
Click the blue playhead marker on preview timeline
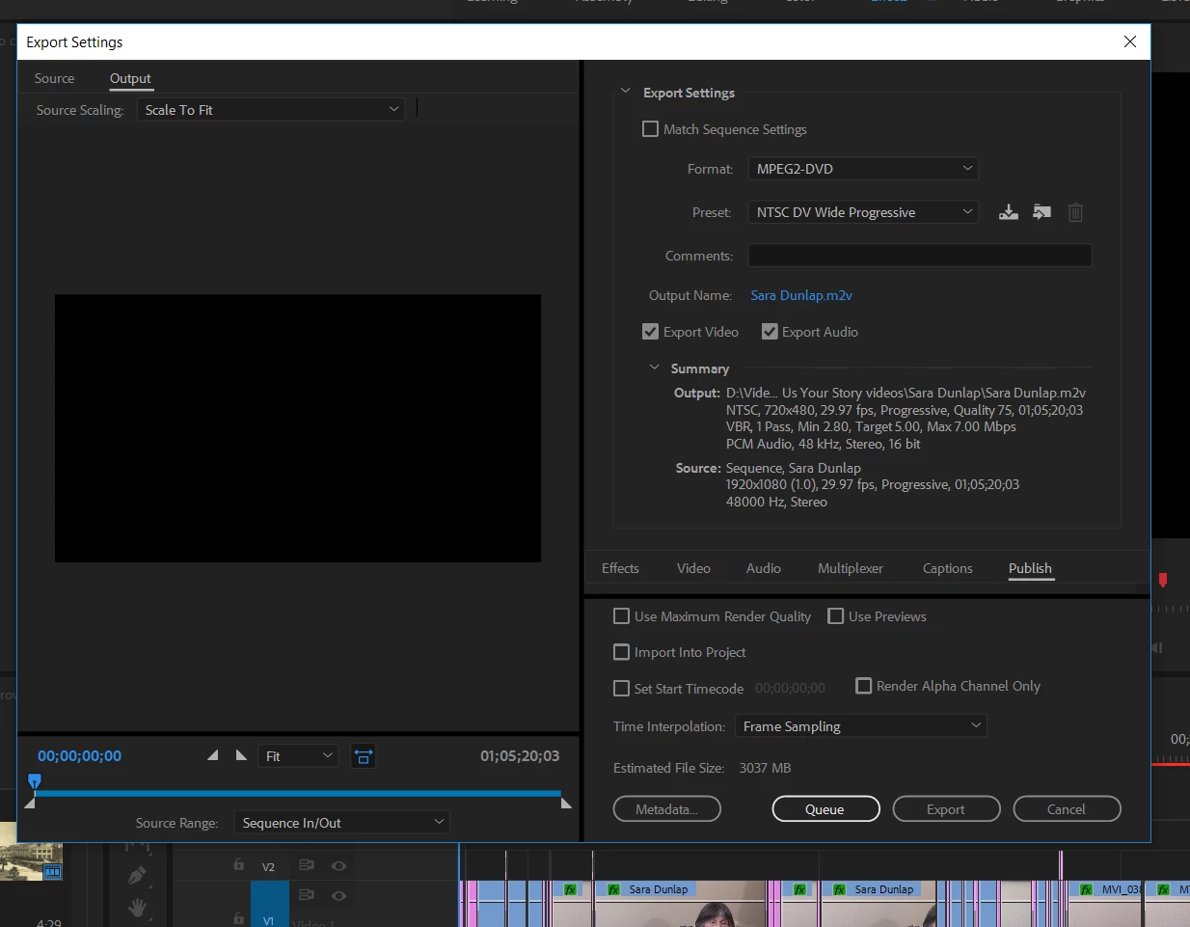tap(35, 780)
